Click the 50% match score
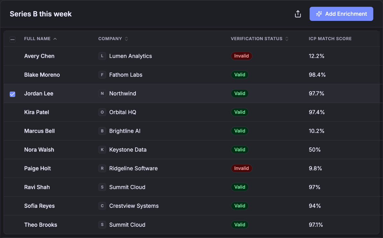This screenshot has width=383, height=238. click(315, 150)
